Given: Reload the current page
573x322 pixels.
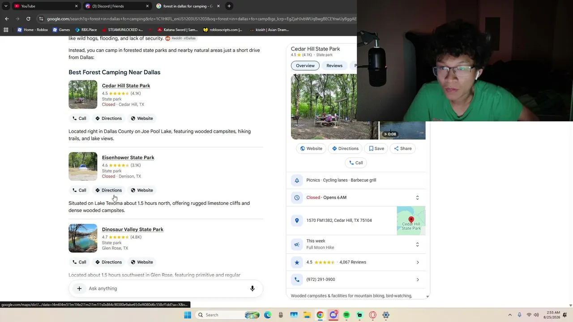Looking at the screenshot, I should [x=28, y=19].
